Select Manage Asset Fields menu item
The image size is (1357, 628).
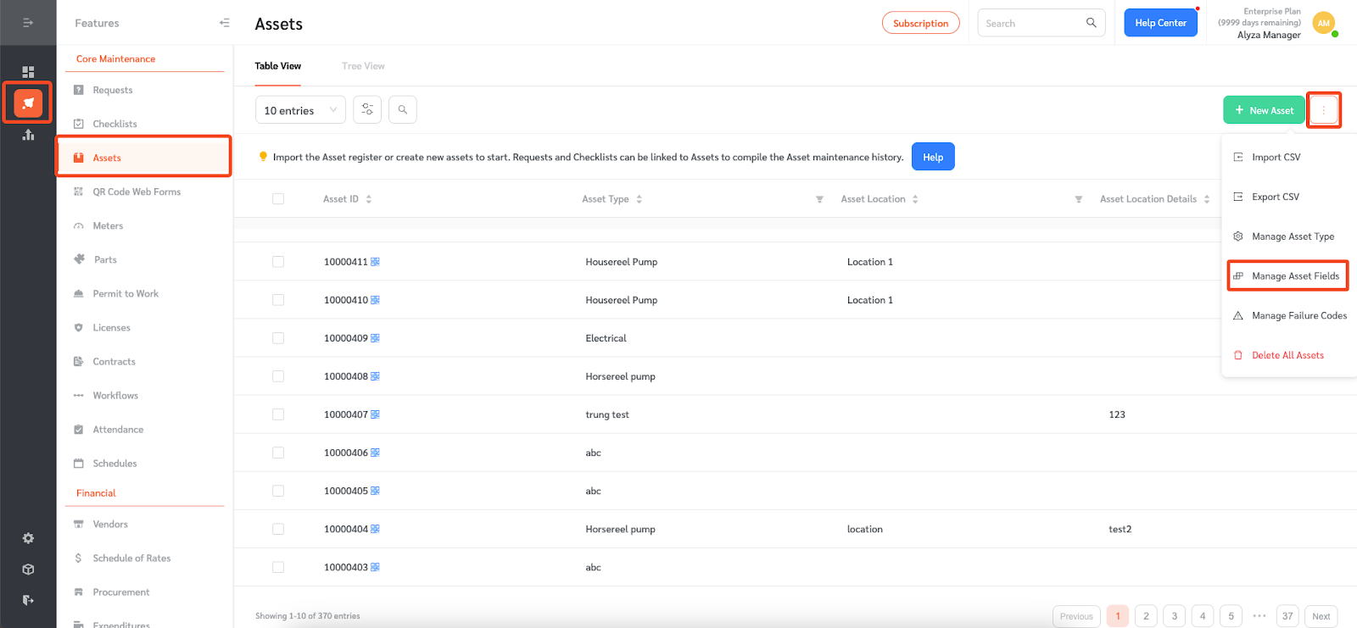coord(1294,276)
